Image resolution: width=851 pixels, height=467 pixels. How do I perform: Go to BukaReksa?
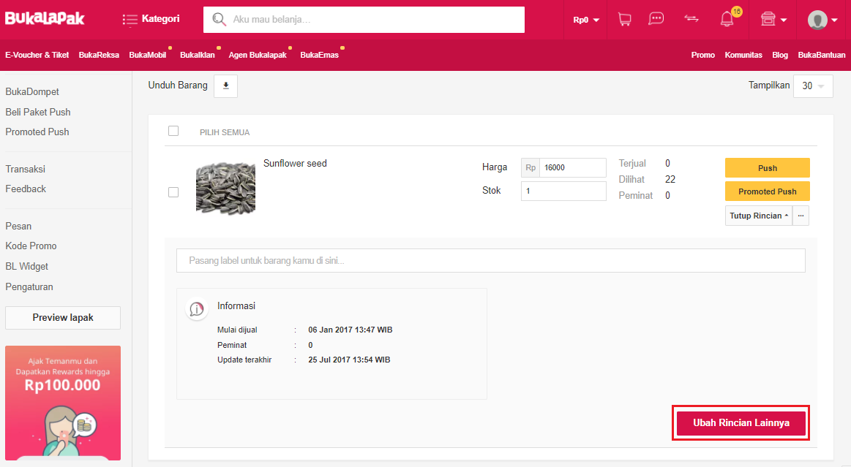[x=99, y=56]
